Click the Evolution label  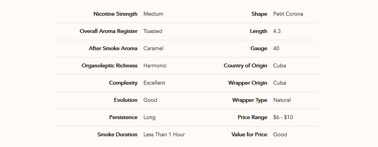[x=126, y=100]
